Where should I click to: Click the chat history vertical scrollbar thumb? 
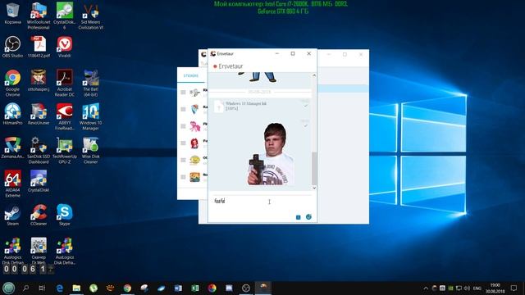click(x=314, y=168)
